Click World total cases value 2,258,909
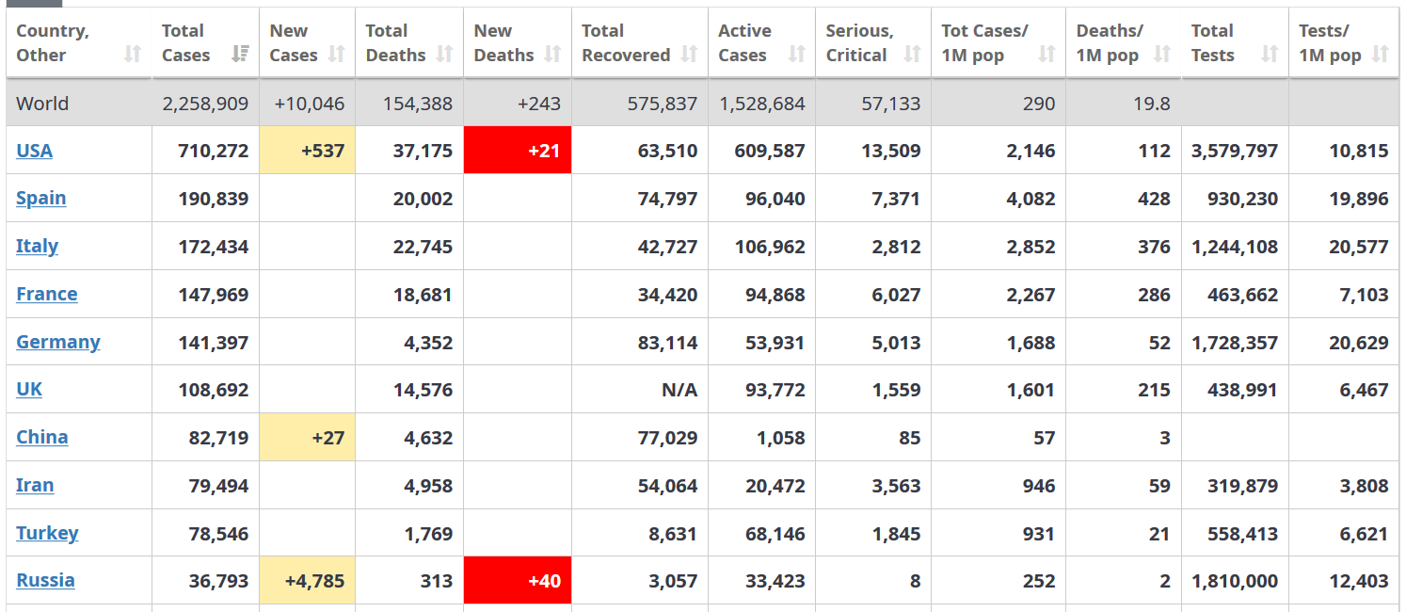This screenshot has height=612, width=1406. tap(205, 104)
